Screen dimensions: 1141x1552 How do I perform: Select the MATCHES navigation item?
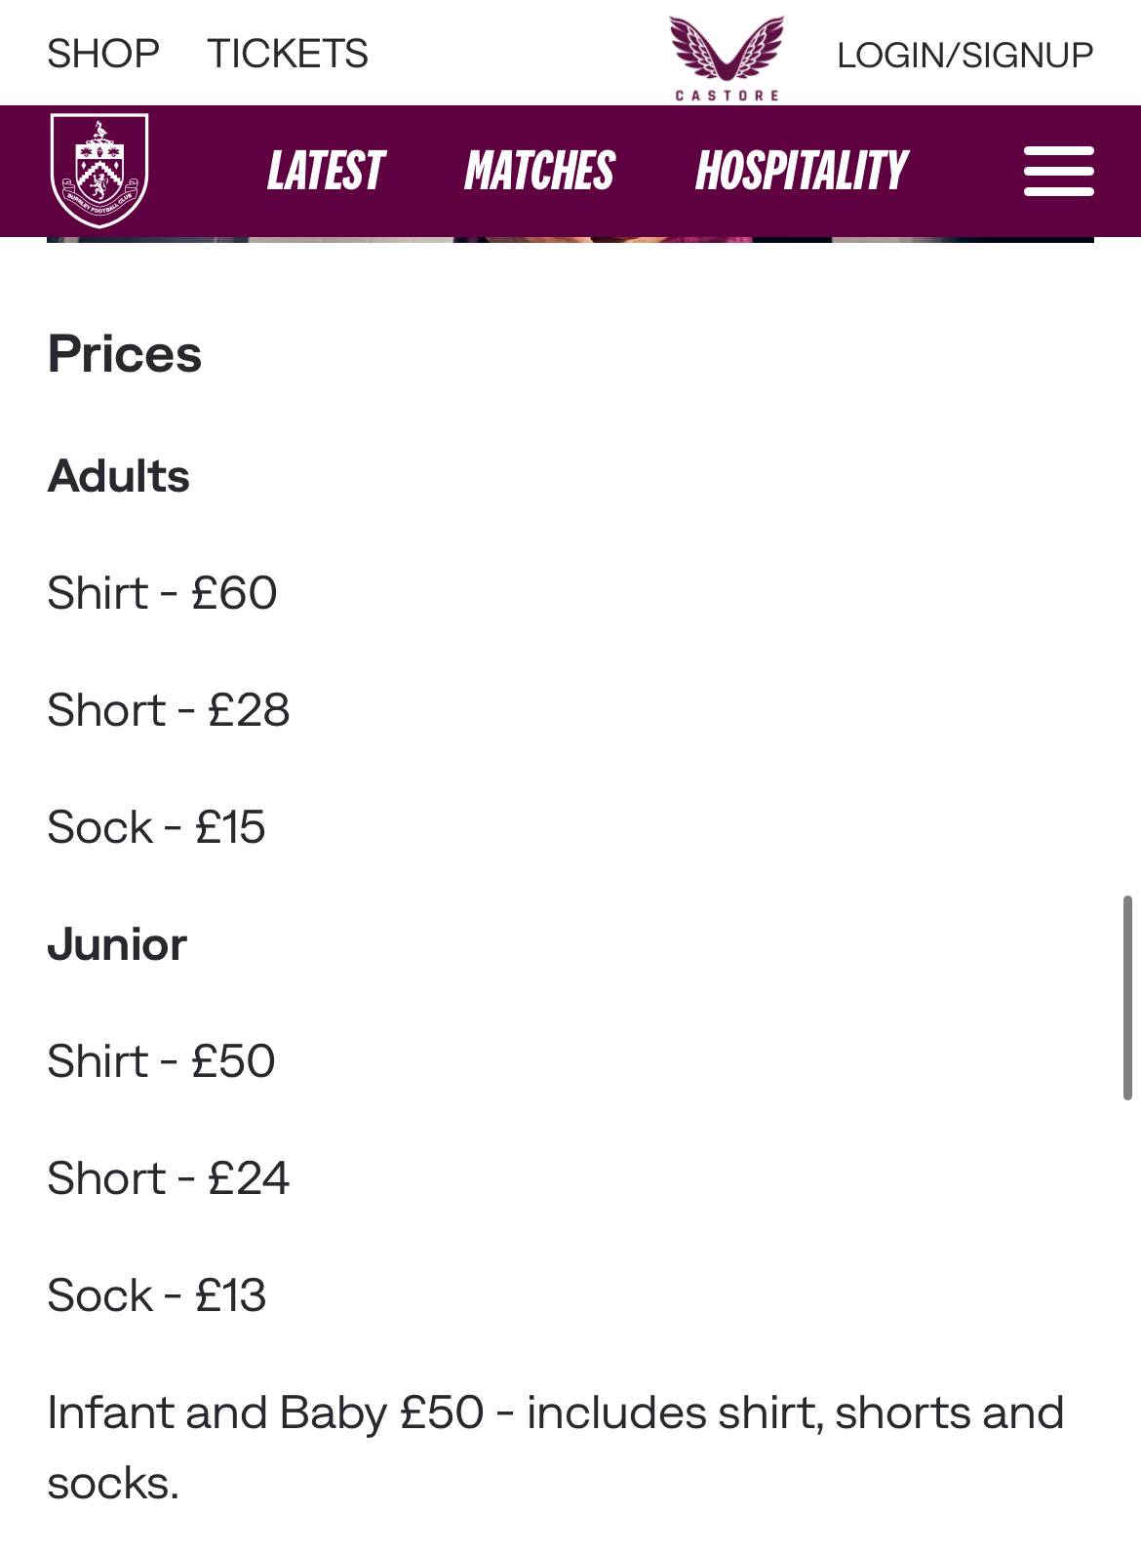pos(539,172)
